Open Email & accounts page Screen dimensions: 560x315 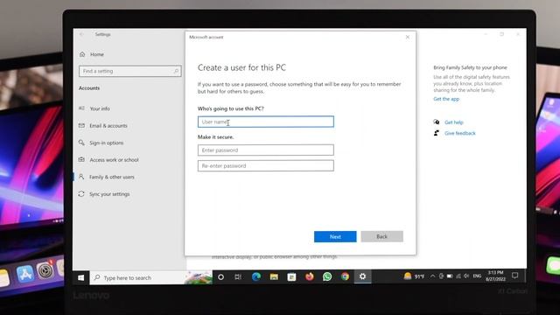point(108,126)
